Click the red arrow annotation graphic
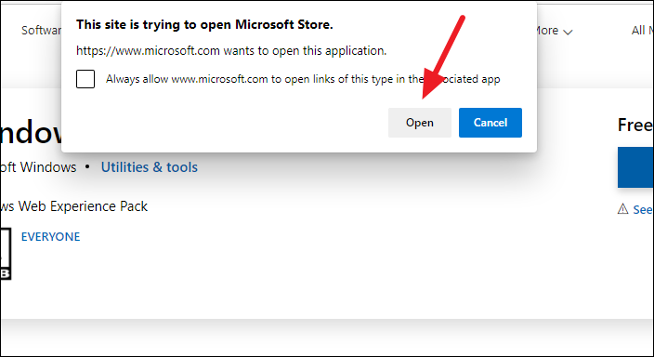The height and width of the screenshot is (357, 654). coord(443,58)
